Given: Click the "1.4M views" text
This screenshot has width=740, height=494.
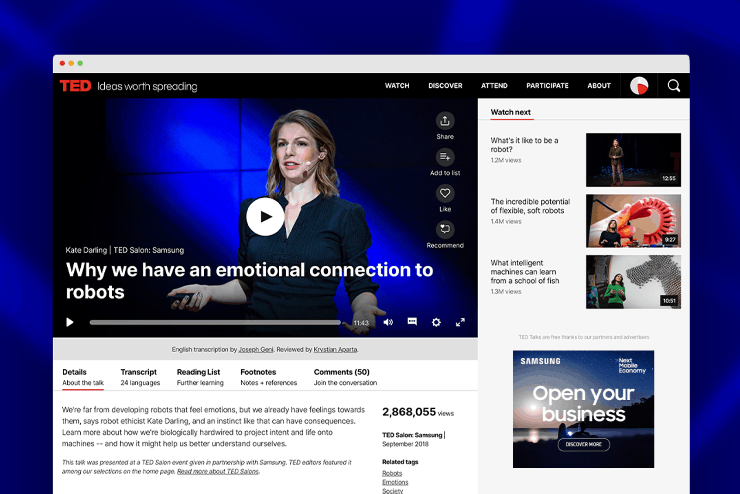Looking at the screenshot, I should point(506,221).
